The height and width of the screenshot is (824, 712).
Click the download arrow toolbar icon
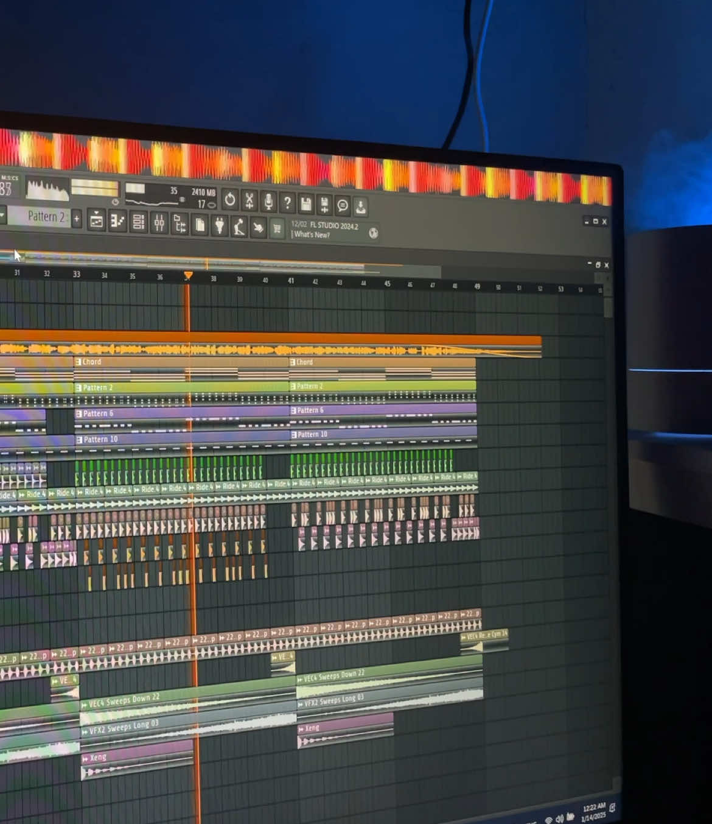361,207
